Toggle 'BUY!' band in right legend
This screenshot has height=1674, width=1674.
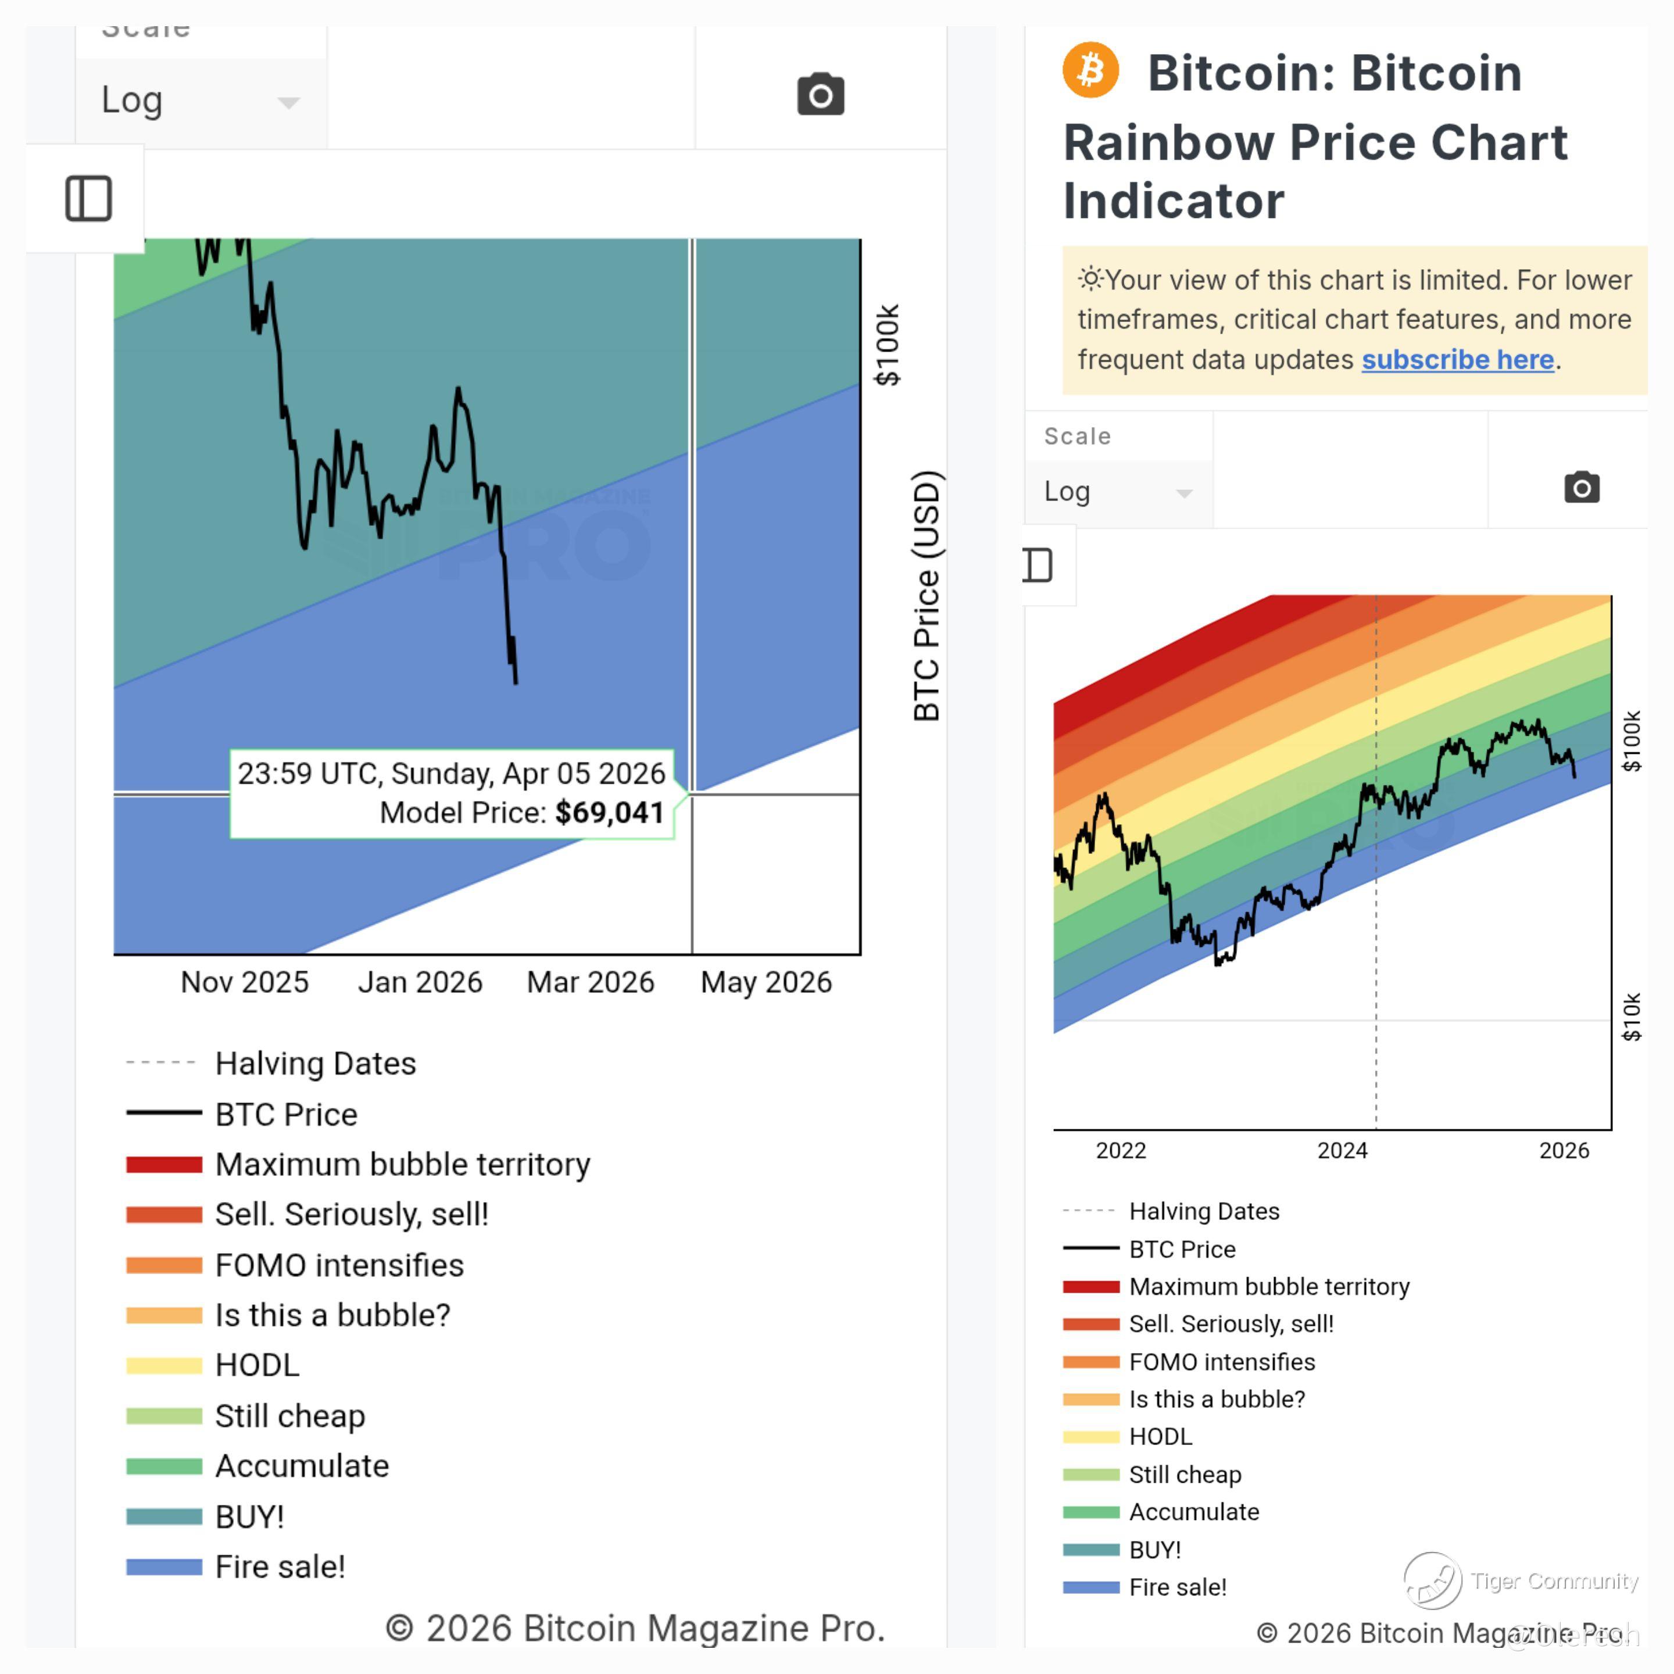pyautogui.click(x=1154, y=1549)
